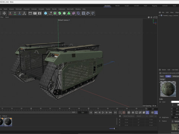Screen dimensions: 179x134
Task: Expand the Texture property disclosure arrow
Action: pyautogui.click(x=160, y=121)
